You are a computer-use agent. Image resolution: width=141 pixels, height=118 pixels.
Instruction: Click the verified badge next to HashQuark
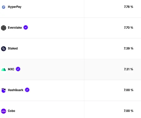[x=27, y=90]
